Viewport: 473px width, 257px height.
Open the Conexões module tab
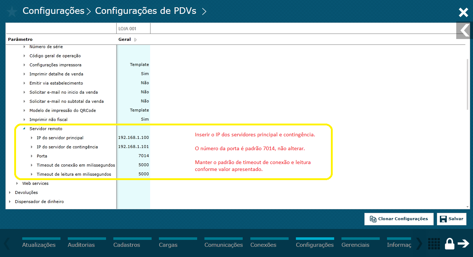[x=263, y=245]
